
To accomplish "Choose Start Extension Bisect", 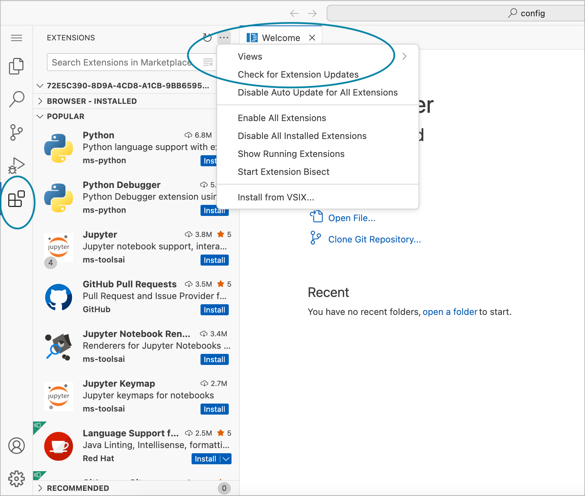I will [x=318, y=172].
